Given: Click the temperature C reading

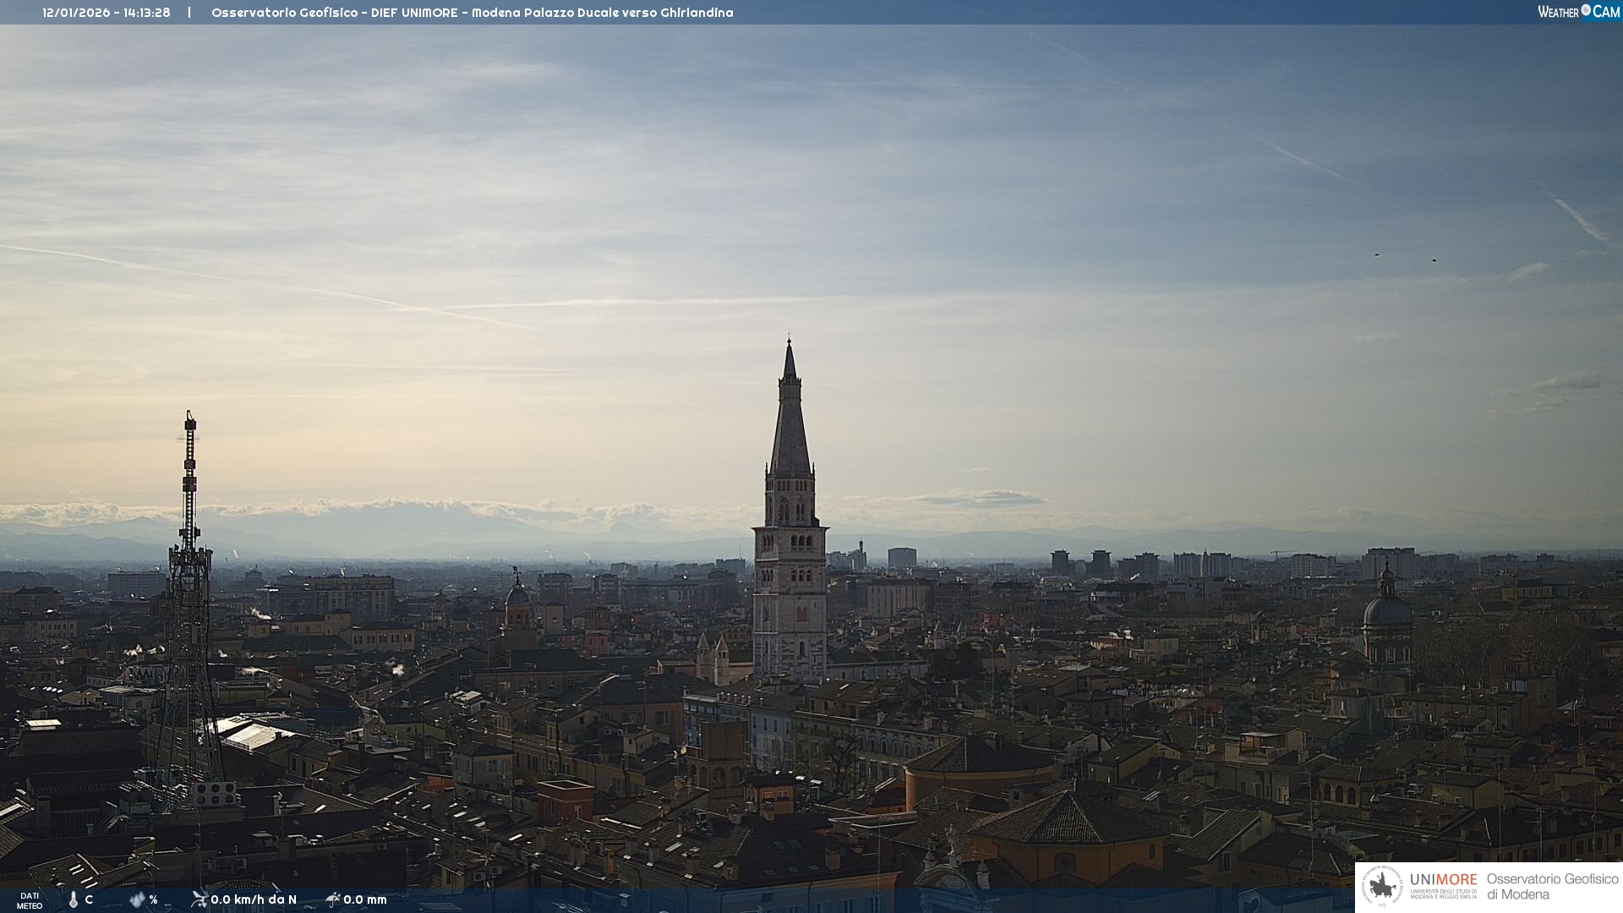Looking at the screenshot, I should tap(89, 899).
